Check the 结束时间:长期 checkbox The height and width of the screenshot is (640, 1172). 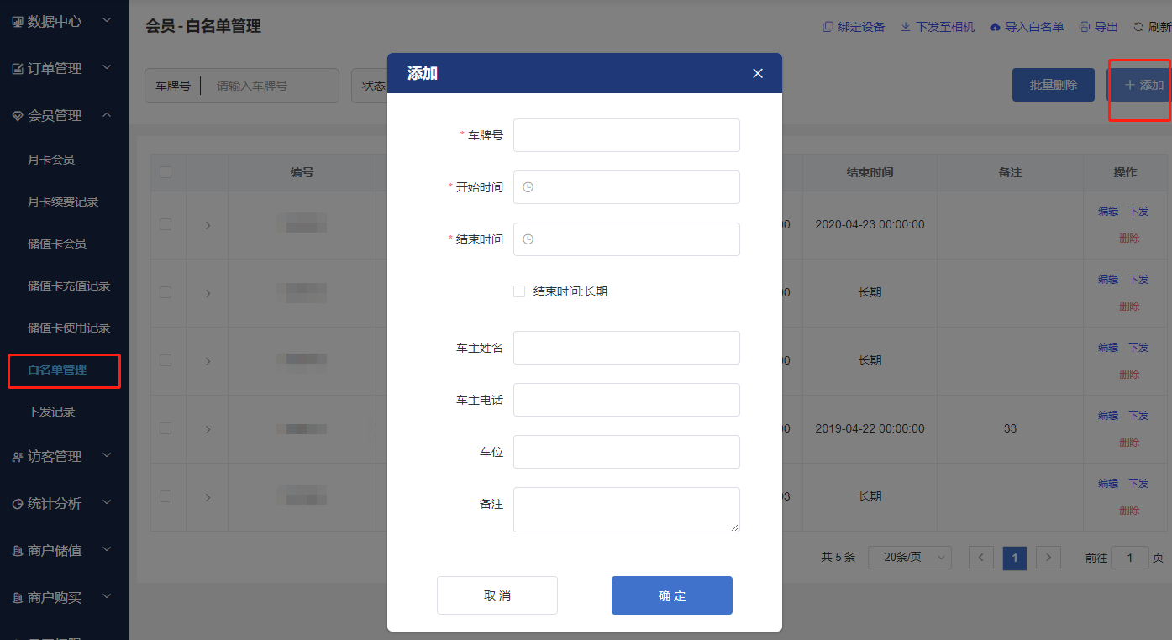[519, 291]
